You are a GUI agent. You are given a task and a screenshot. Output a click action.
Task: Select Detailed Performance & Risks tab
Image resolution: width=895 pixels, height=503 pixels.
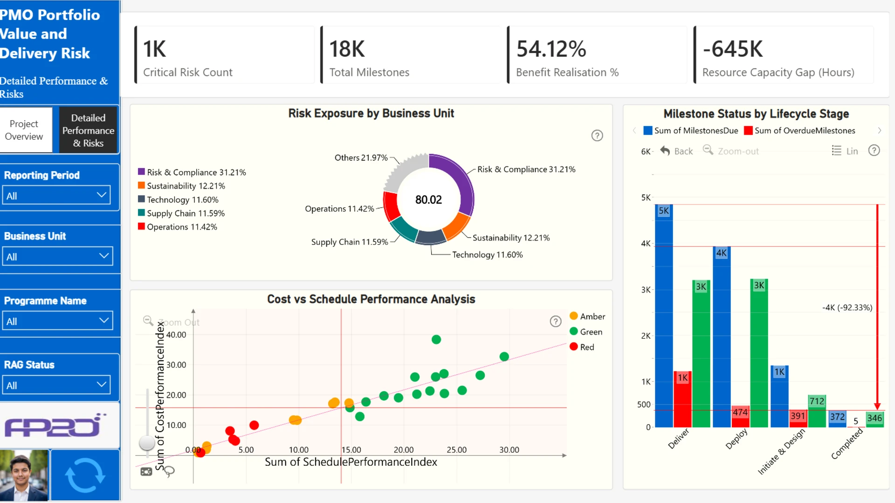(x=88, y=130)
